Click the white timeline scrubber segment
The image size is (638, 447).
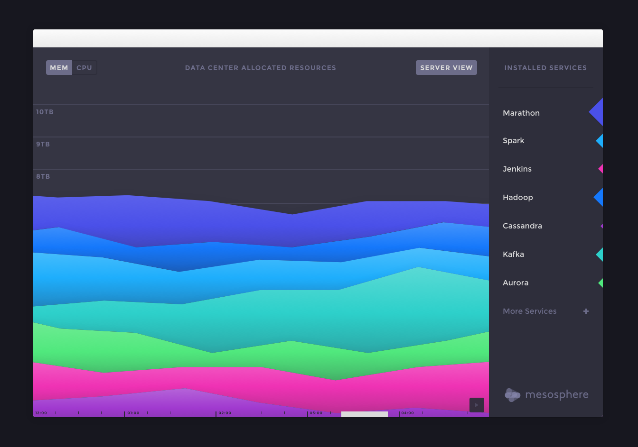pos(365,414)
